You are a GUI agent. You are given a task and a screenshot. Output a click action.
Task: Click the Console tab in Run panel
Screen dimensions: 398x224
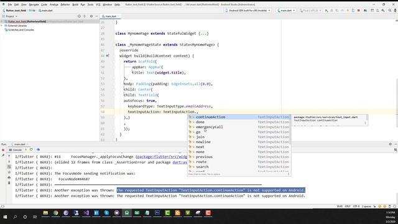point(15,150)
